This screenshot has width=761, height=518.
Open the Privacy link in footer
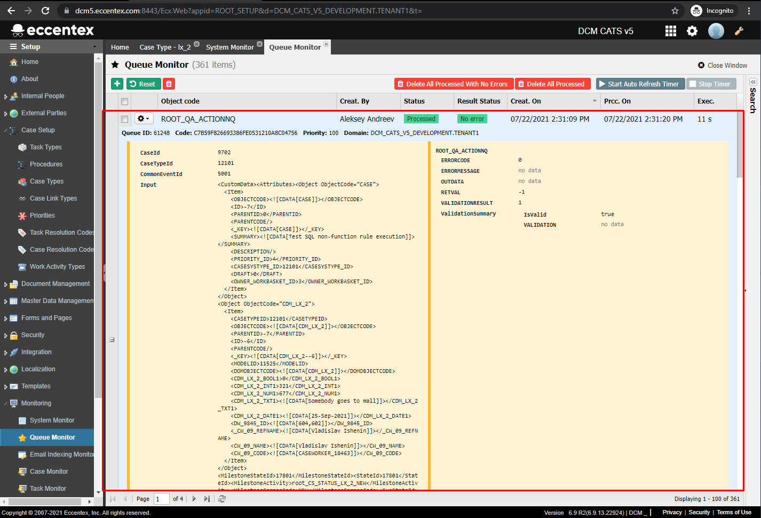tap(672, 512)
